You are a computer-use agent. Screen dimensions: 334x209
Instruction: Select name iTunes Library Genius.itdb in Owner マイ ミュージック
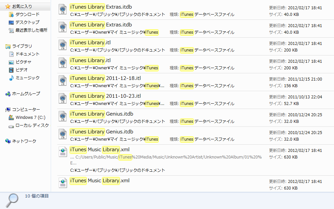102,132
